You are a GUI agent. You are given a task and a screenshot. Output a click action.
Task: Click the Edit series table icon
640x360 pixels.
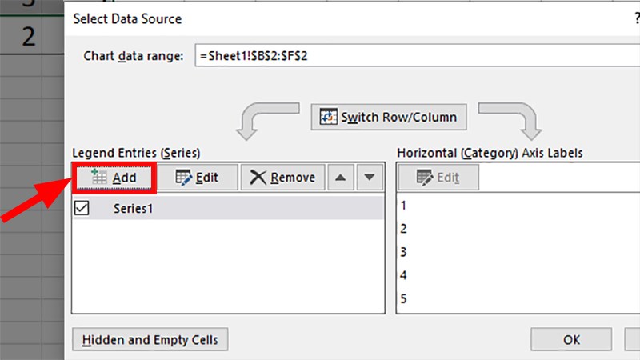[184, 178]
